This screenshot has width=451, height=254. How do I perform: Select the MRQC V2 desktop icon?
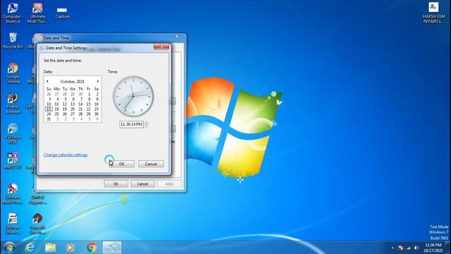coord(13,162)
